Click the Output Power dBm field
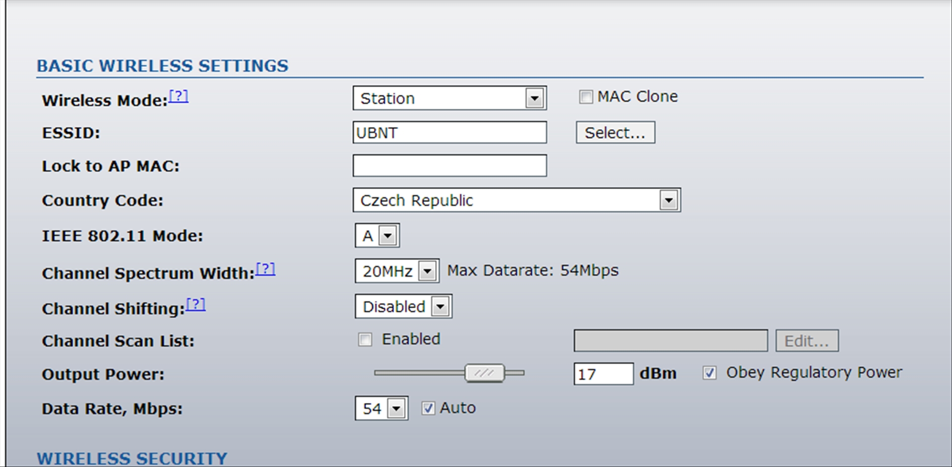Screen dimensions: 952x467 coord(603,374)
